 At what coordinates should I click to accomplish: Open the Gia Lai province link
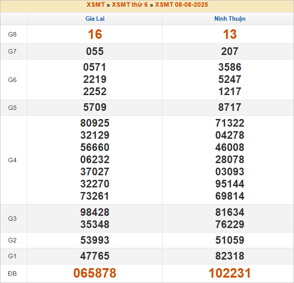coord(95,18)
